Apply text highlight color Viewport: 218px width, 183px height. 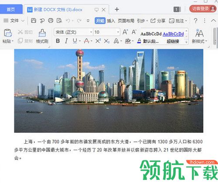pyautogui.click(x=128, y=41)
